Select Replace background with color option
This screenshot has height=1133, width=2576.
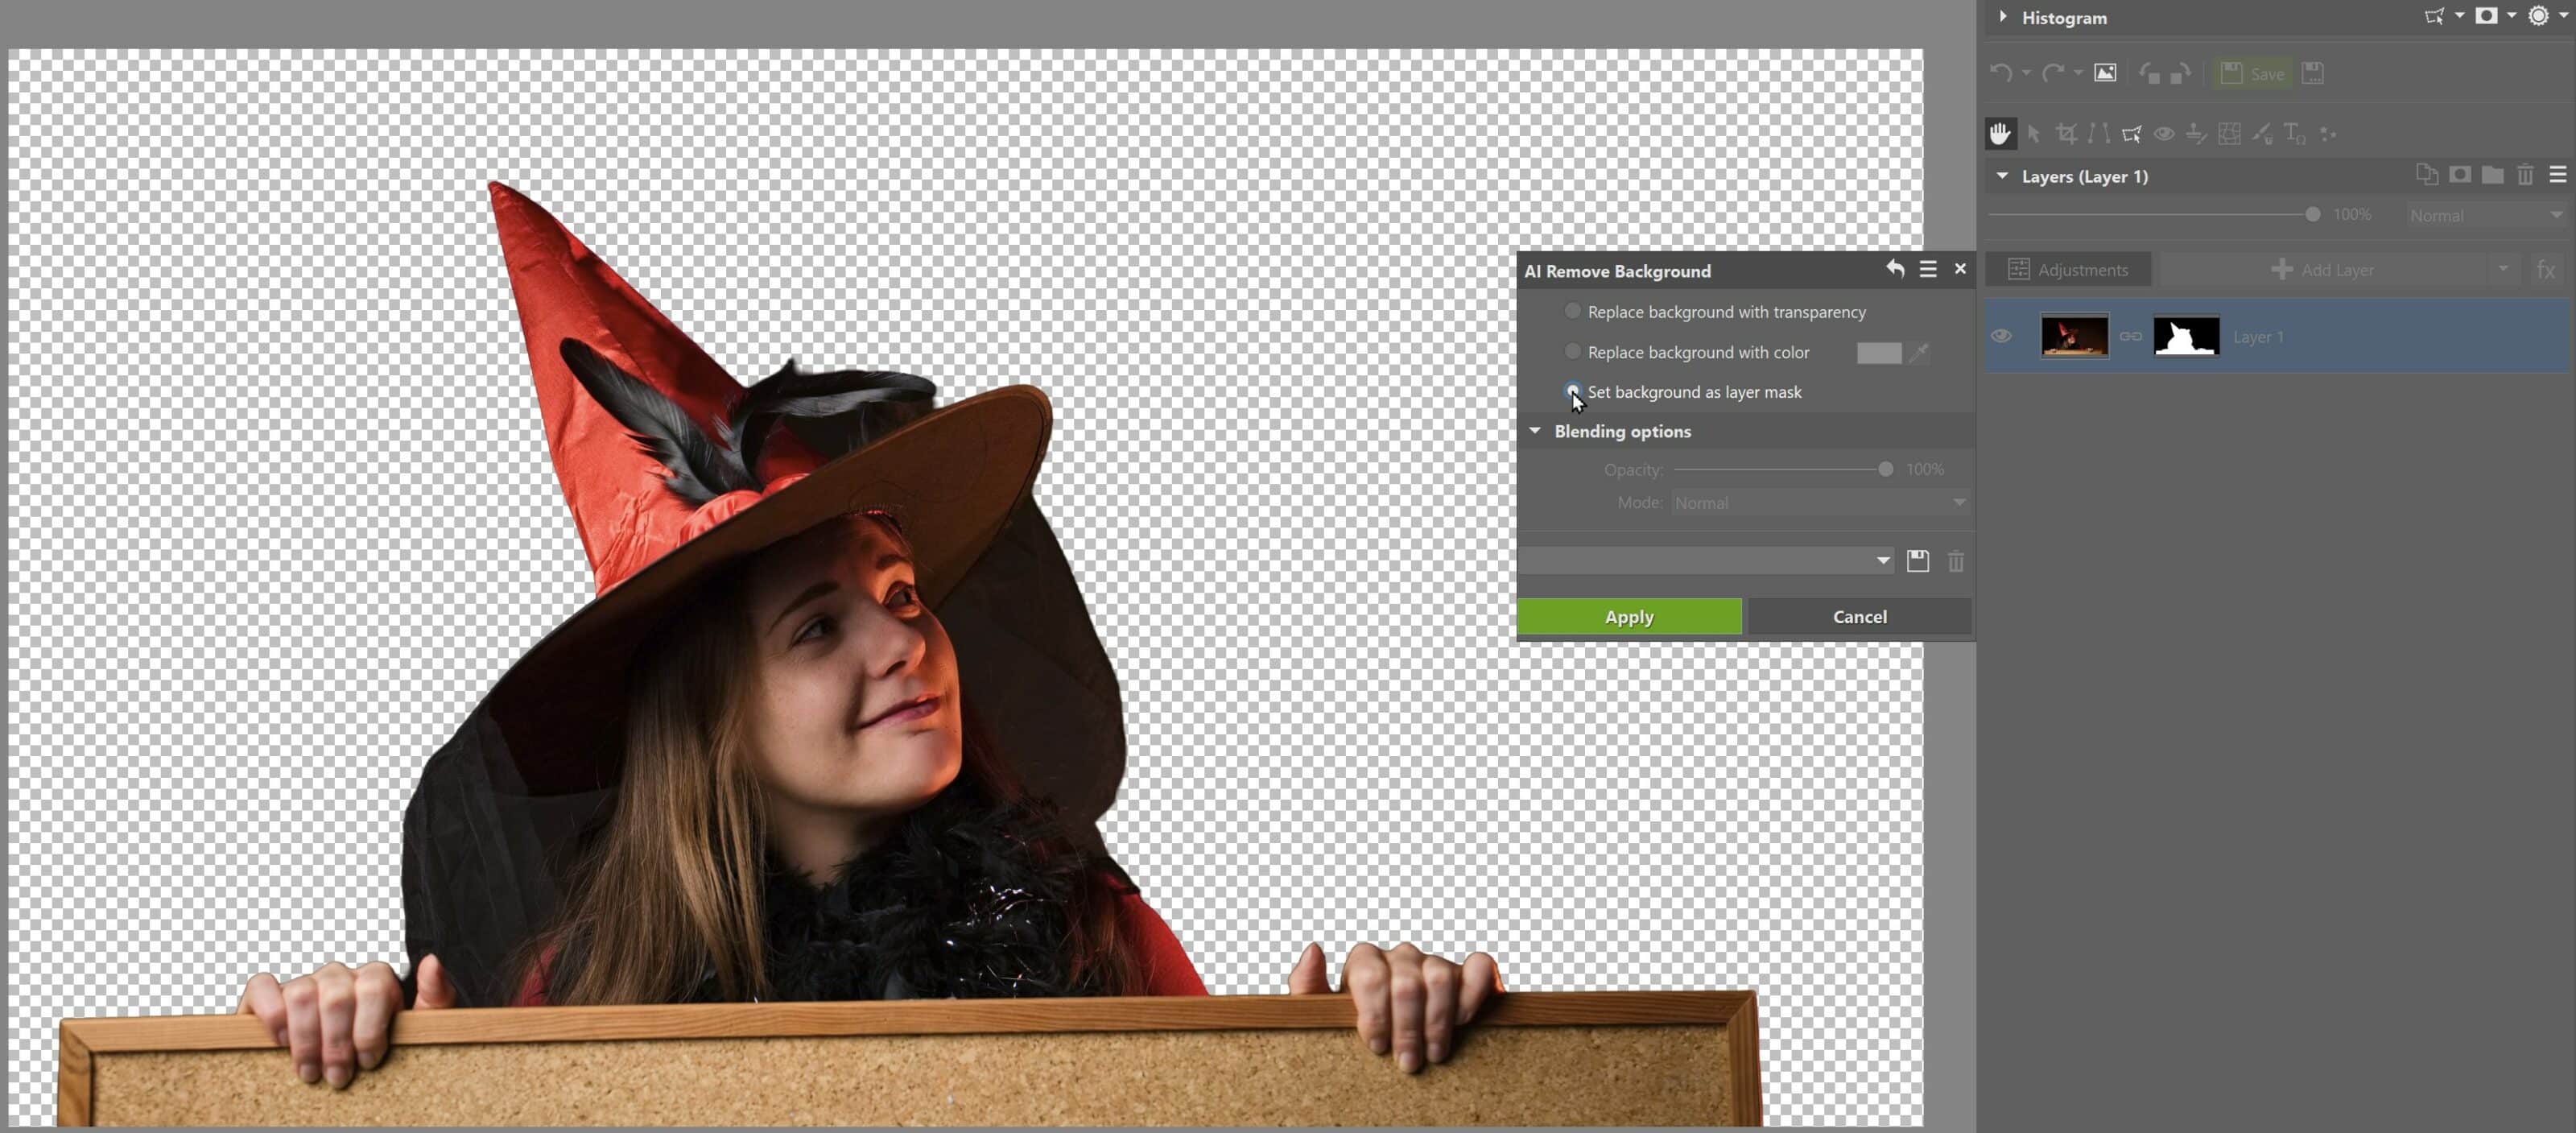[x=1573, y=352]
